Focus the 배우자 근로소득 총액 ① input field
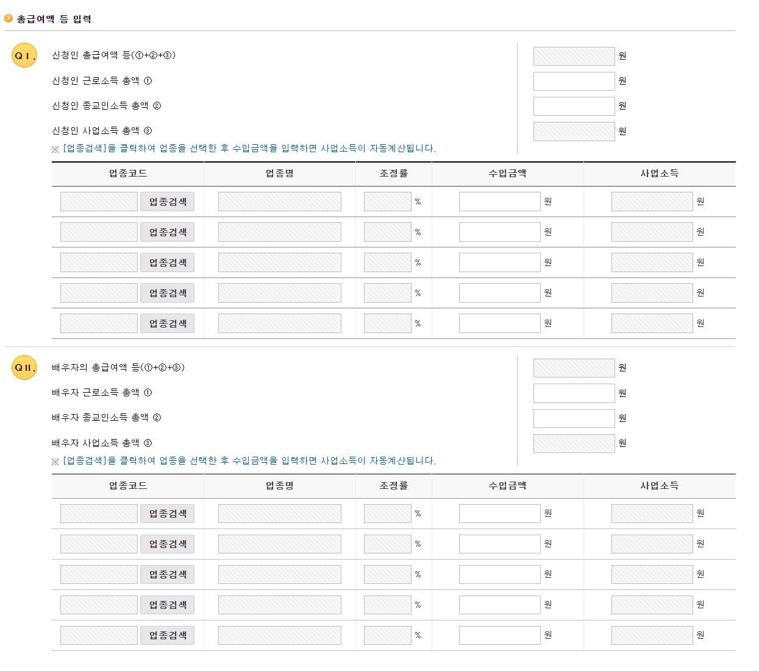Image resolution: width=759 pixels, height=671 pixels. (574, 393)
